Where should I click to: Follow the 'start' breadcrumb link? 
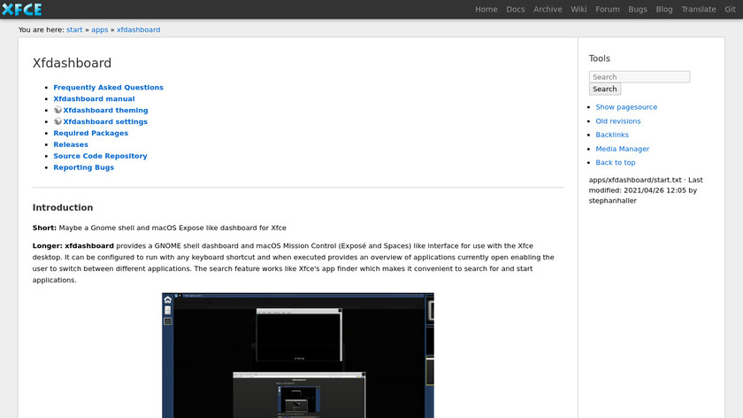tap(74, 29)
